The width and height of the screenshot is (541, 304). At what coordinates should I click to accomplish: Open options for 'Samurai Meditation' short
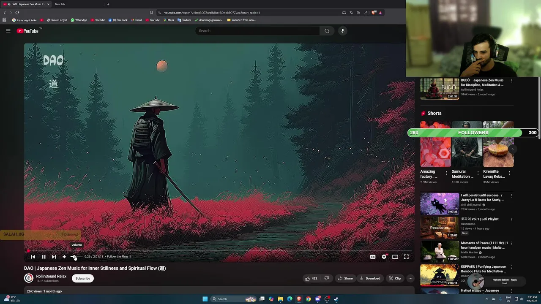point(478,173)
